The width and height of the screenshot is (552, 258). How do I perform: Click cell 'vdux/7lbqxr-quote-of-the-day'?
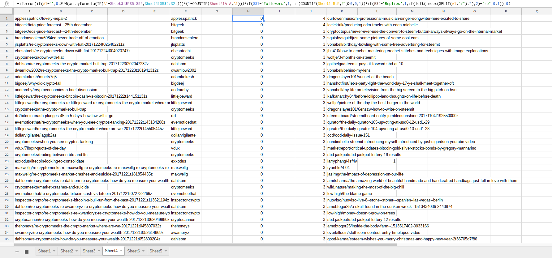(40, 148)
